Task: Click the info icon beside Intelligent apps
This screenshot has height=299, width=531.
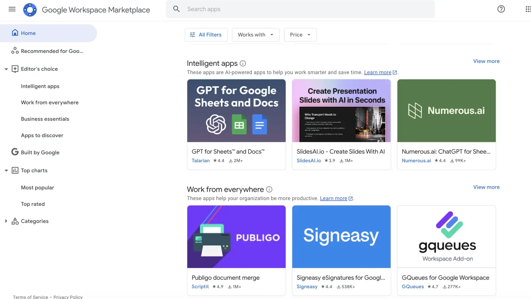Action: (x=243, y=63)
